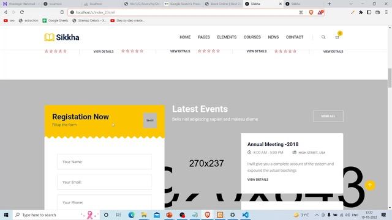Open Visual Studio Code from the taskbar
The image size is (392, 220).
[x=245, y=215]
